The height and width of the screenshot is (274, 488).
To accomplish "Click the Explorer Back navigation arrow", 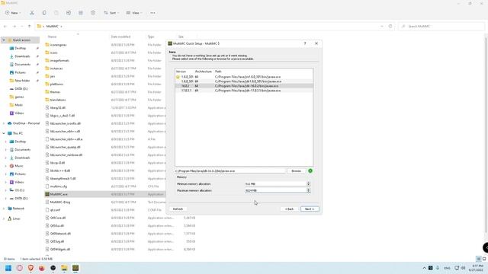I will (5, 27).
